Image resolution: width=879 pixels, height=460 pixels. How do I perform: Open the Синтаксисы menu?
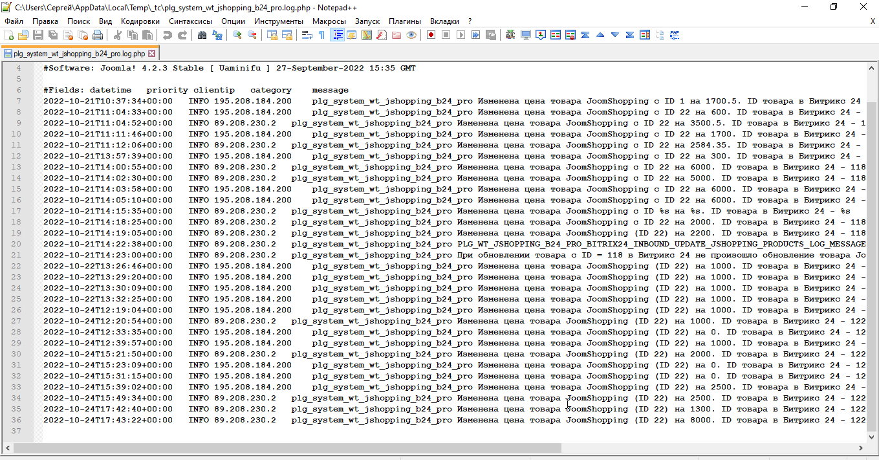190,21
